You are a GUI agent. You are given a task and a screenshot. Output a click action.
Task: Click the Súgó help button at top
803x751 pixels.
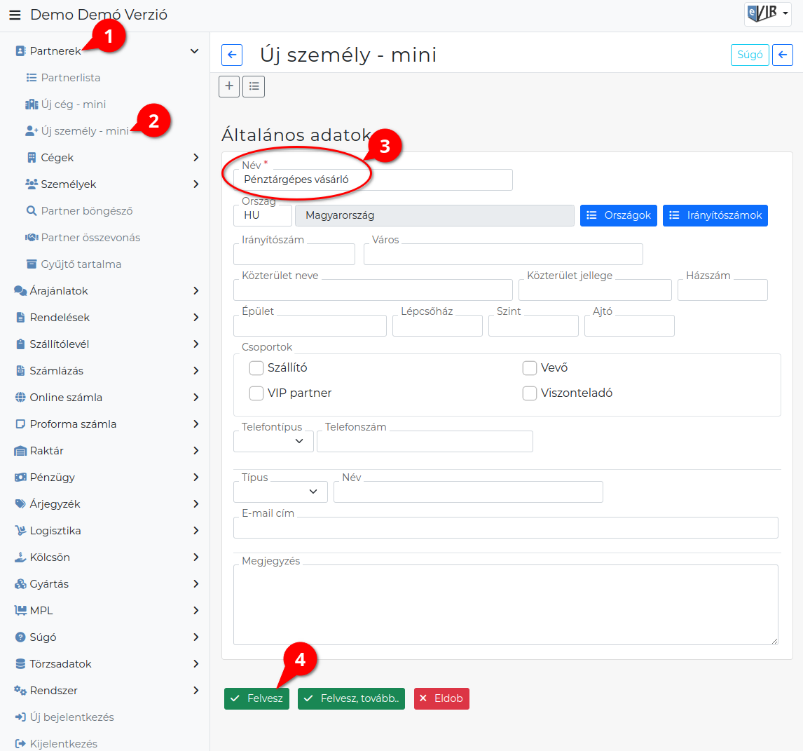tap(750, 55)
